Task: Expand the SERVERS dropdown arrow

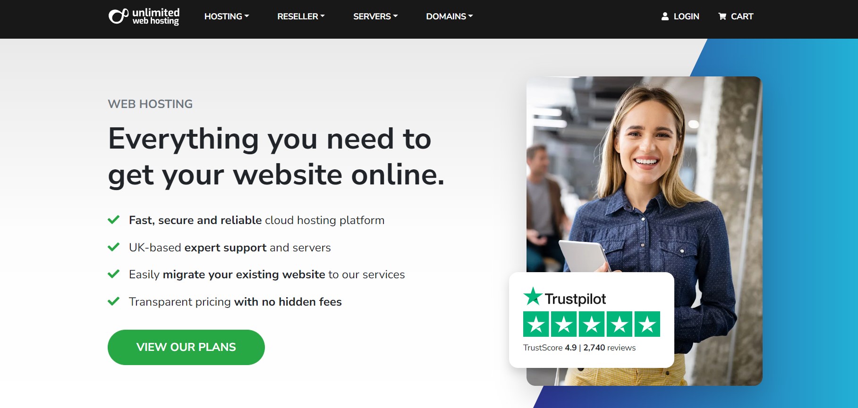Action: tap(395, 16)
